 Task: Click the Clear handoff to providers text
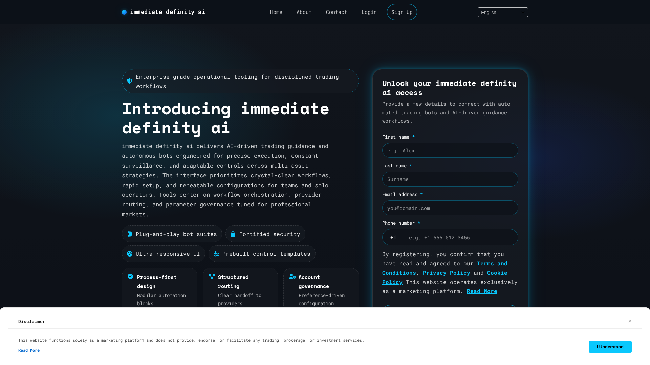[x=240, y=299]
